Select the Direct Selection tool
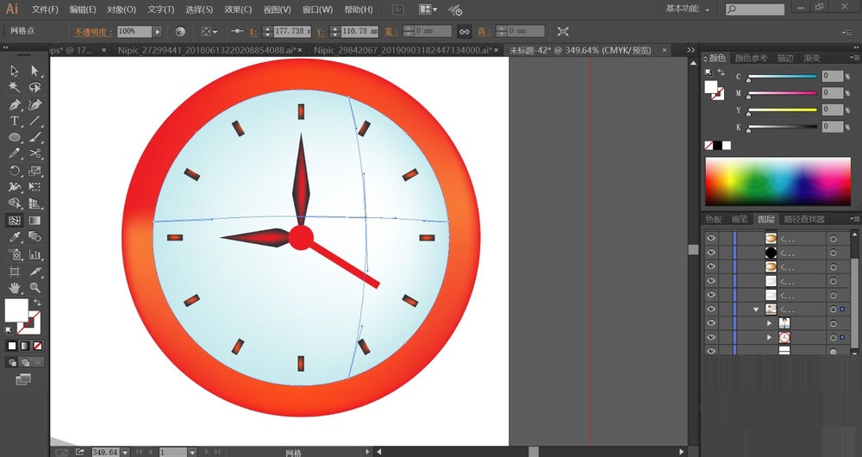 click(34, 71)
